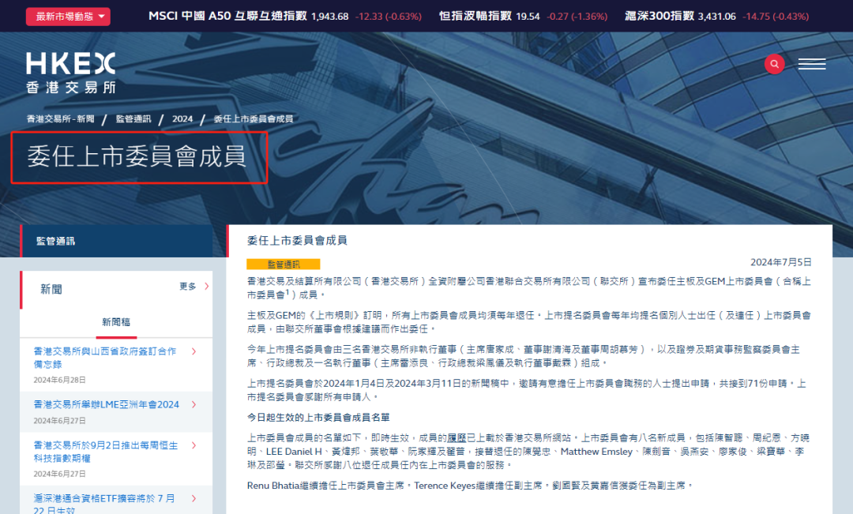Go to 監管通訊 breadcrumb
Viewport: 853px width, 514px height.
click(133, 118)
